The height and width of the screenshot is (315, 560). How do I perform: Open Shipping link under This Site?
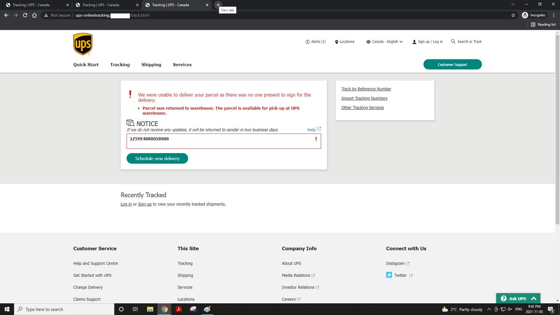coord(185,275)
